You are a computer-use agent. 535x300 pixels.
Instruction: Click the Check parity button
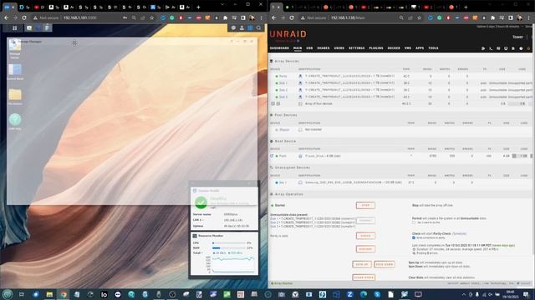[x=365, y=236]
